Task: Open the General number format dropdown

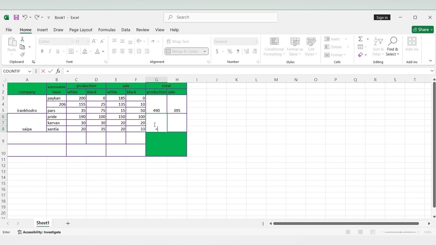Action: tap(256, 41)
